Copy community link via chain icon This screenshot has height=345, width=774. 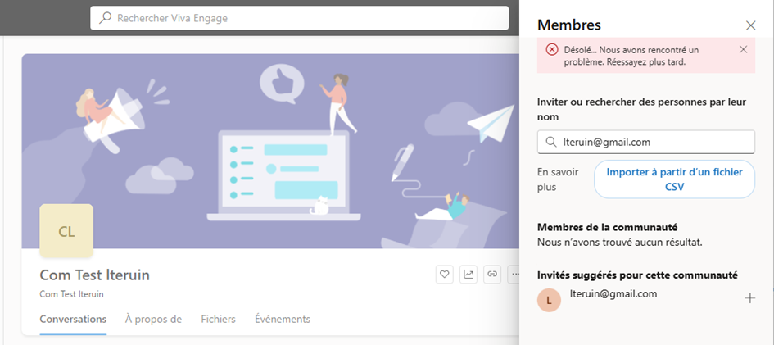[x=492, y=275]
